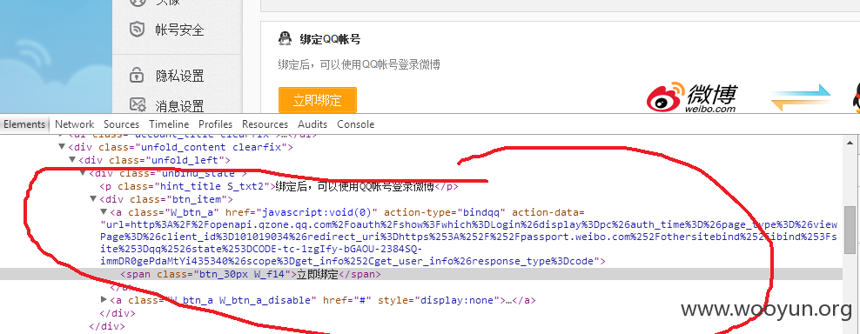Collapse the btn_item div node
The height and width of the screenshot is (334, 860).
click(x=94, y=200)
